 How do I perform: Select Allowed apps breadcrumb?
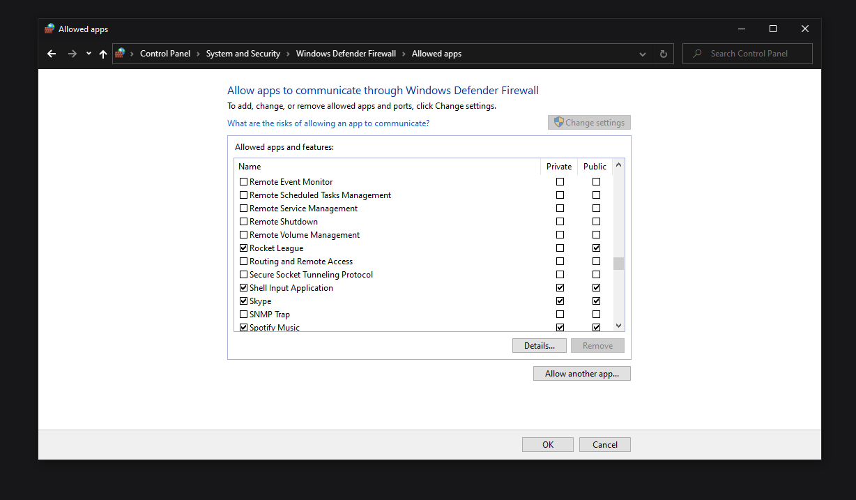[436, 54]
